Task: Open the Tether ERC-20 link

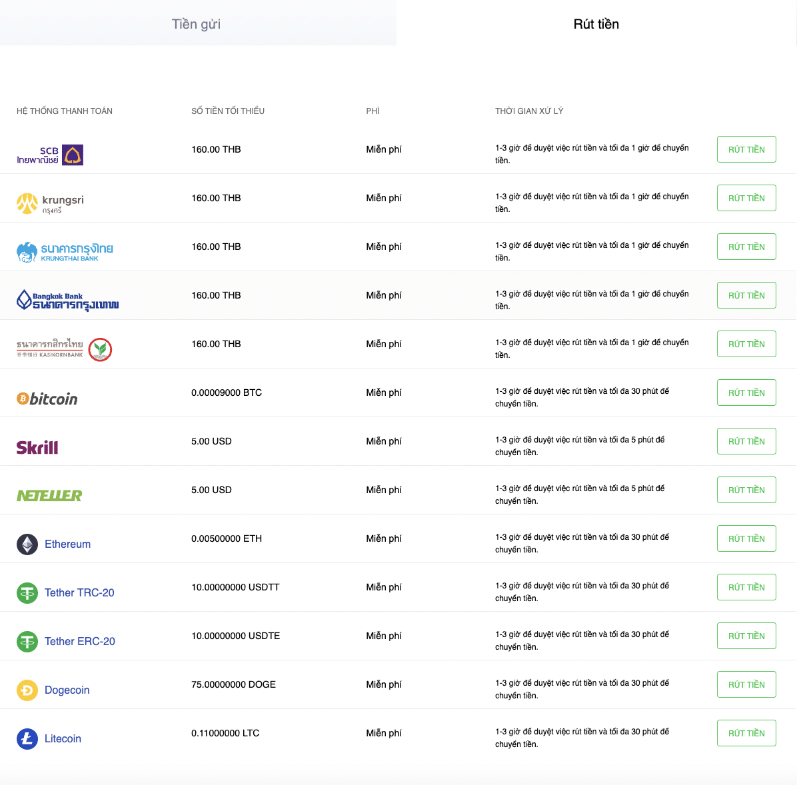Action: [x=80, y=642]
